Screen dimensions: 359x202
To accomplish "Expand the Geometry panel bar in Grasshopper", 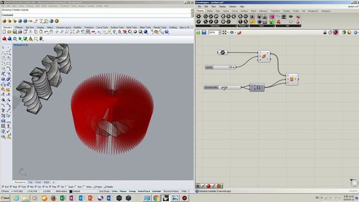I will tap(216, 26).
